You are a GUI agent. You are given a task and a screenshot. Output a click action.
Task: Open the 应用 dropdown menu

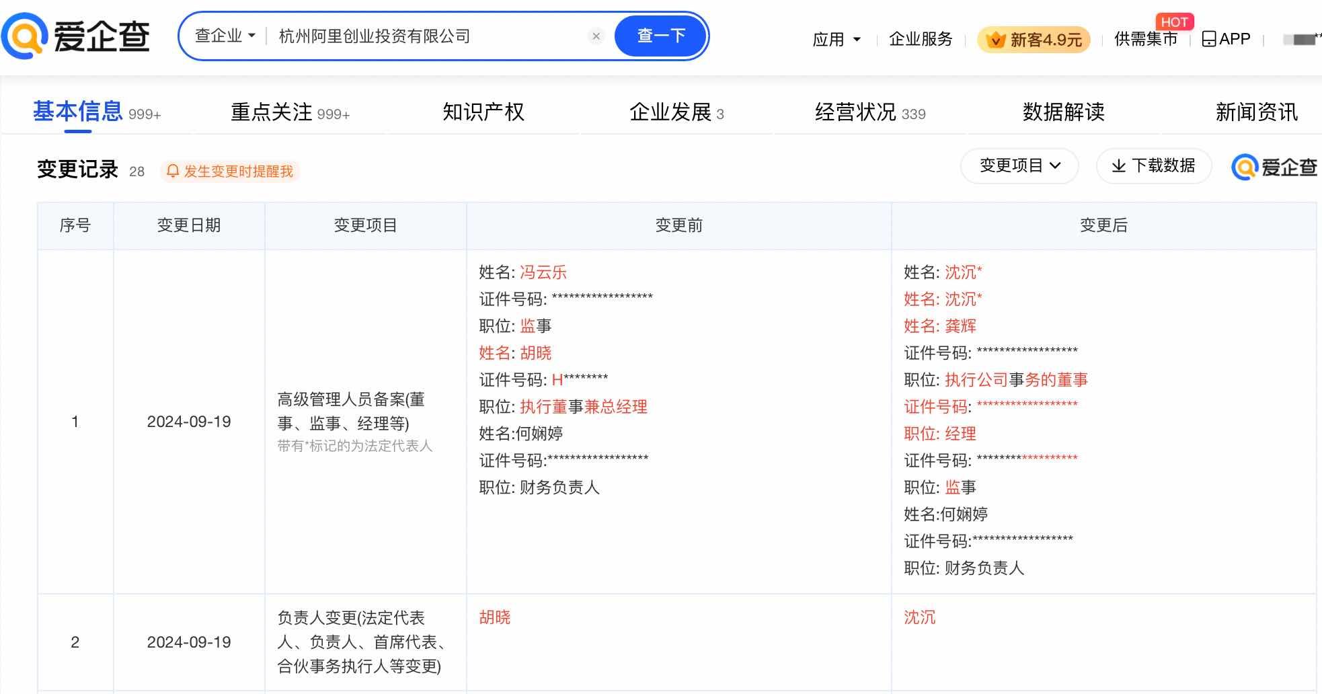coord(837,40)
